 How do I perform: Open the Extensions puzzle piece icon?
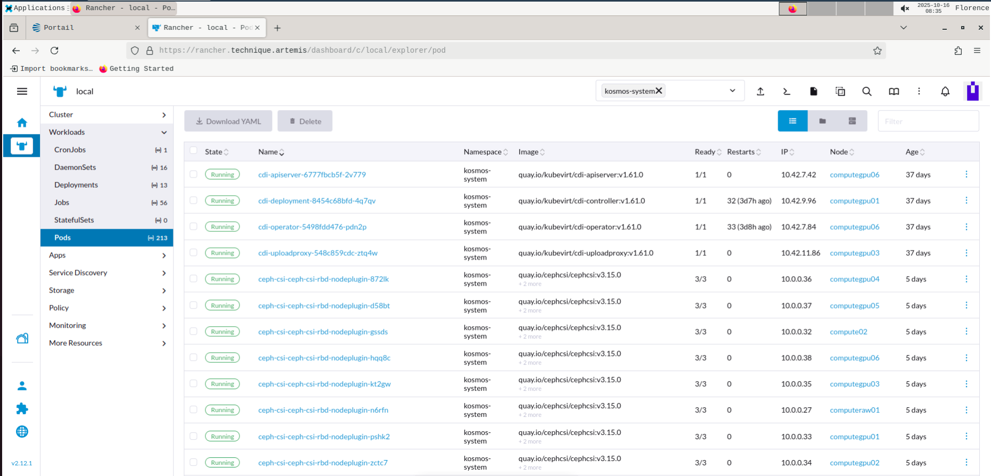(x=22, y=409)
